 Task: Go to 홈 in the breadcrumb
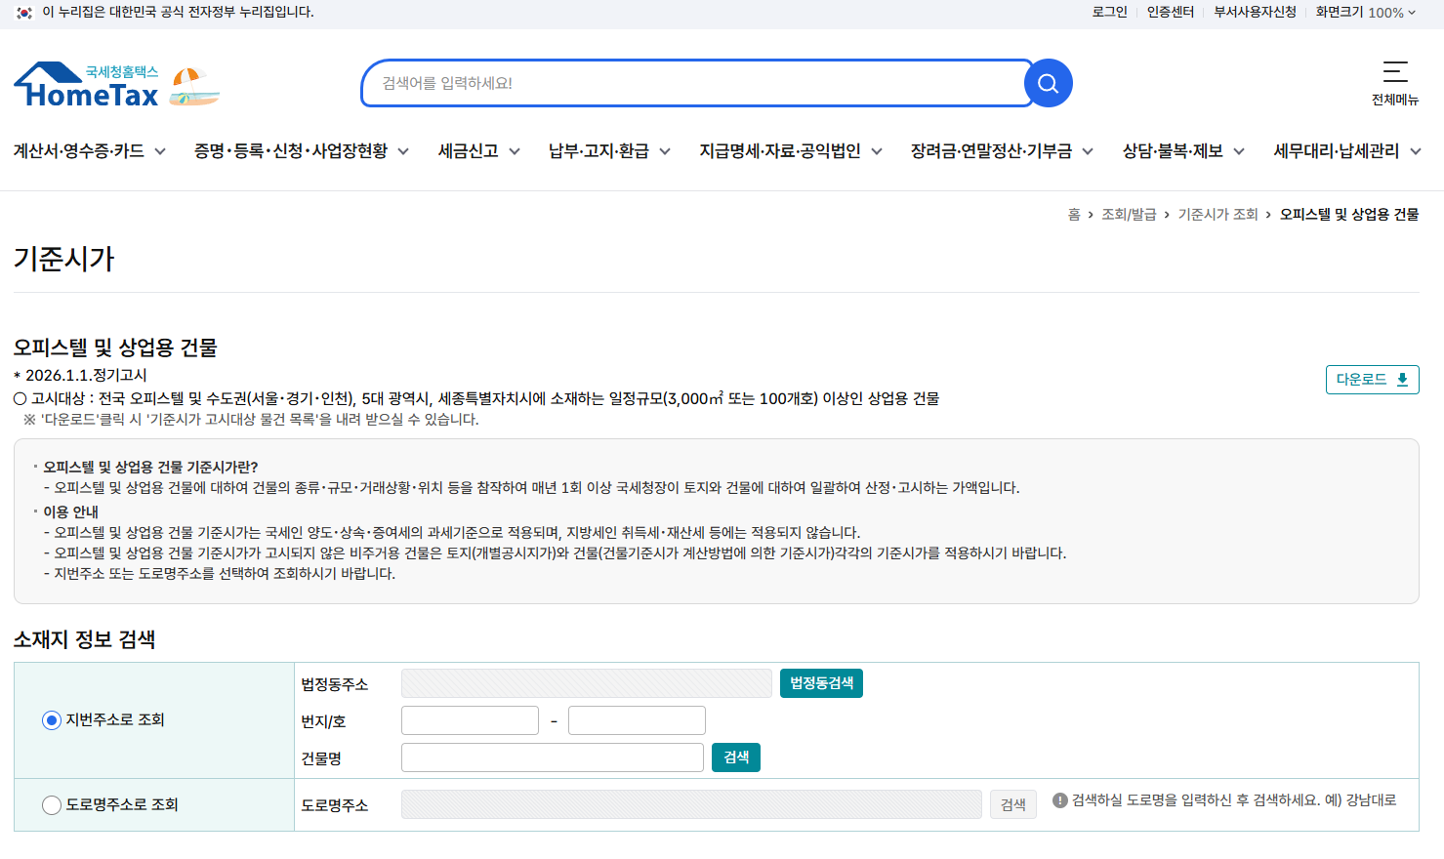click(x=1074, y=215)
